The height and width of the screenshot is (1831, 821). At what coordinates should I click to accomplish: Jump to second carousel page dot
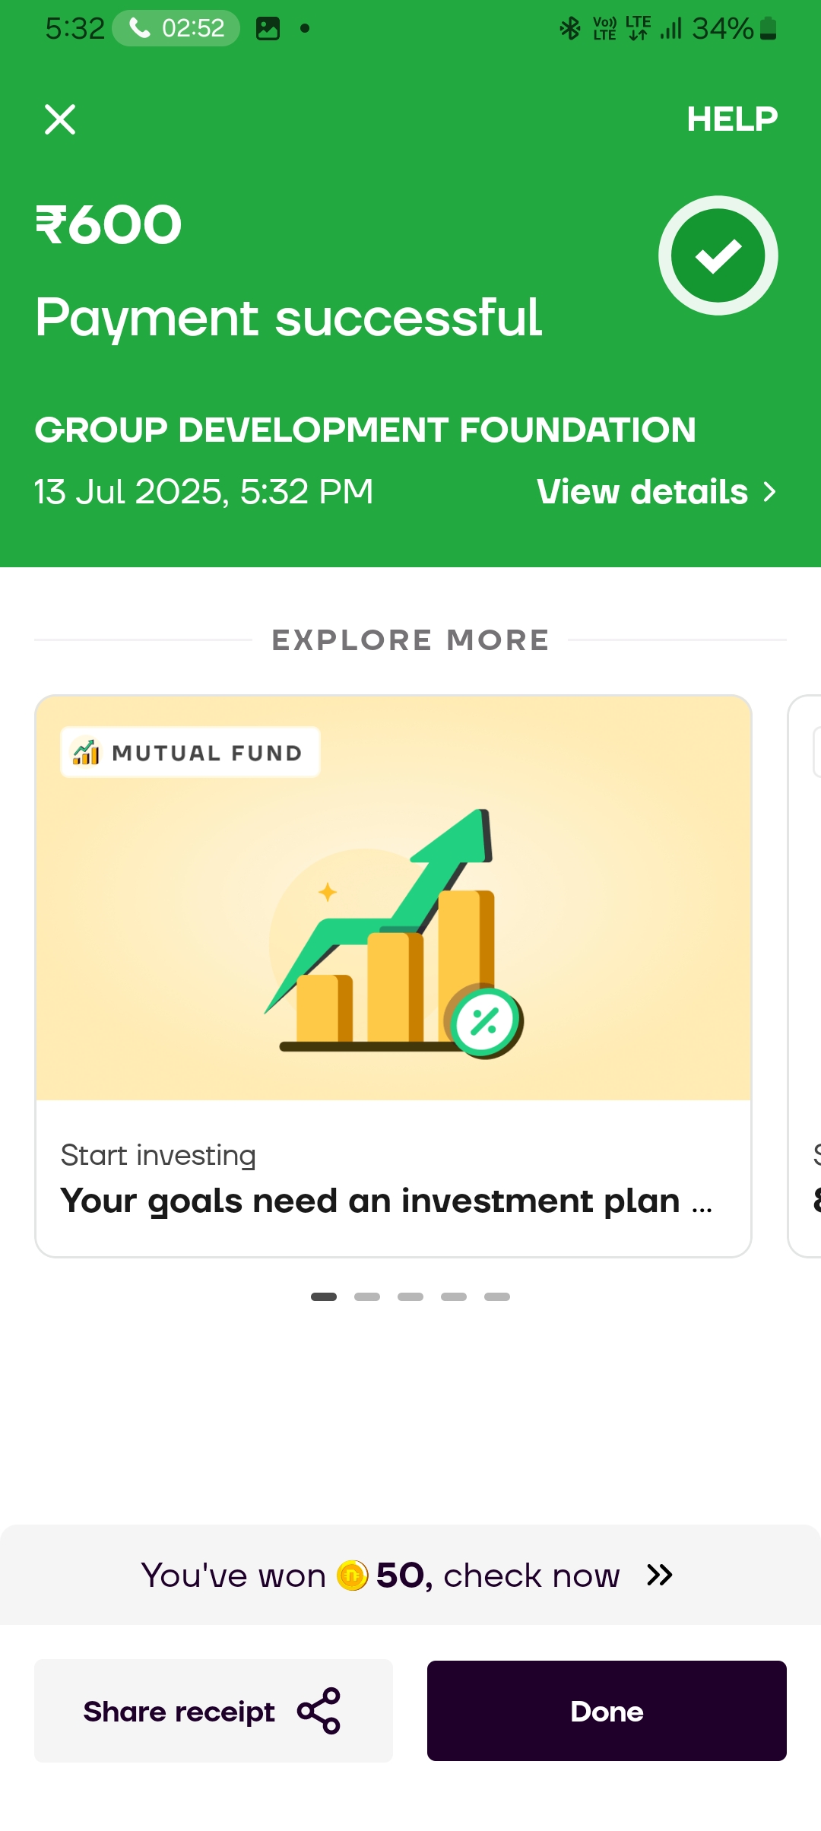pyautogui.click(x=367, y=1296)
